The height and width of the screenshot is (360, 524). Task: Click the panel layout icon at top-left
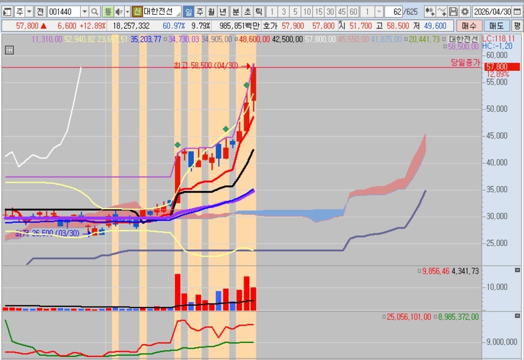(x=7, y=11)
